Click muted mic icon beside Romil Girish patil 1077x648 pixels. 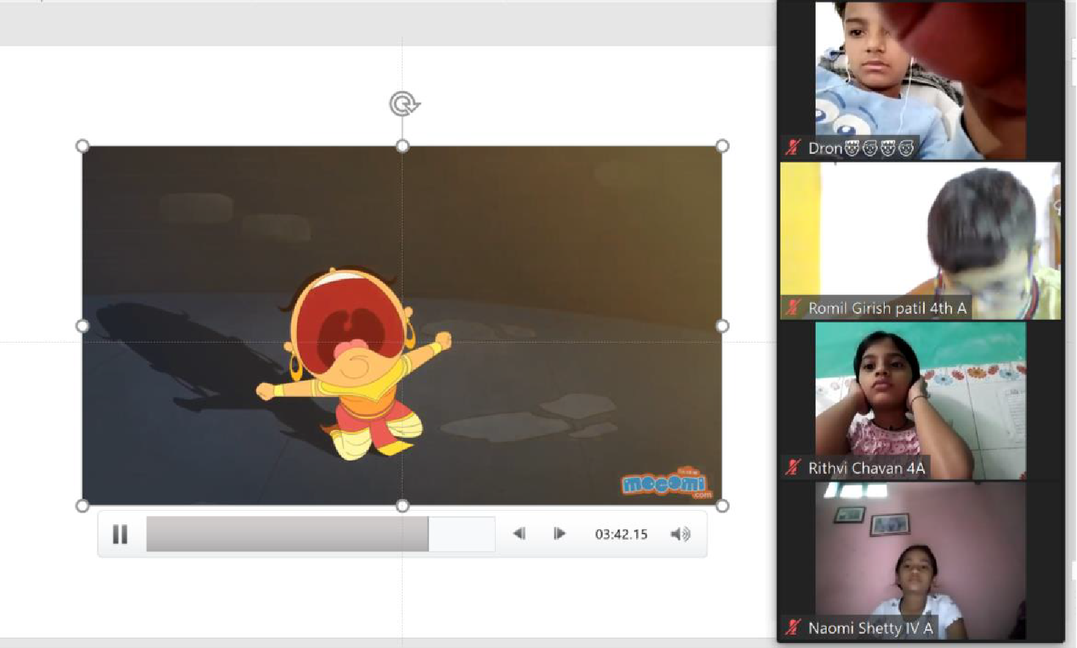point(793,307)
